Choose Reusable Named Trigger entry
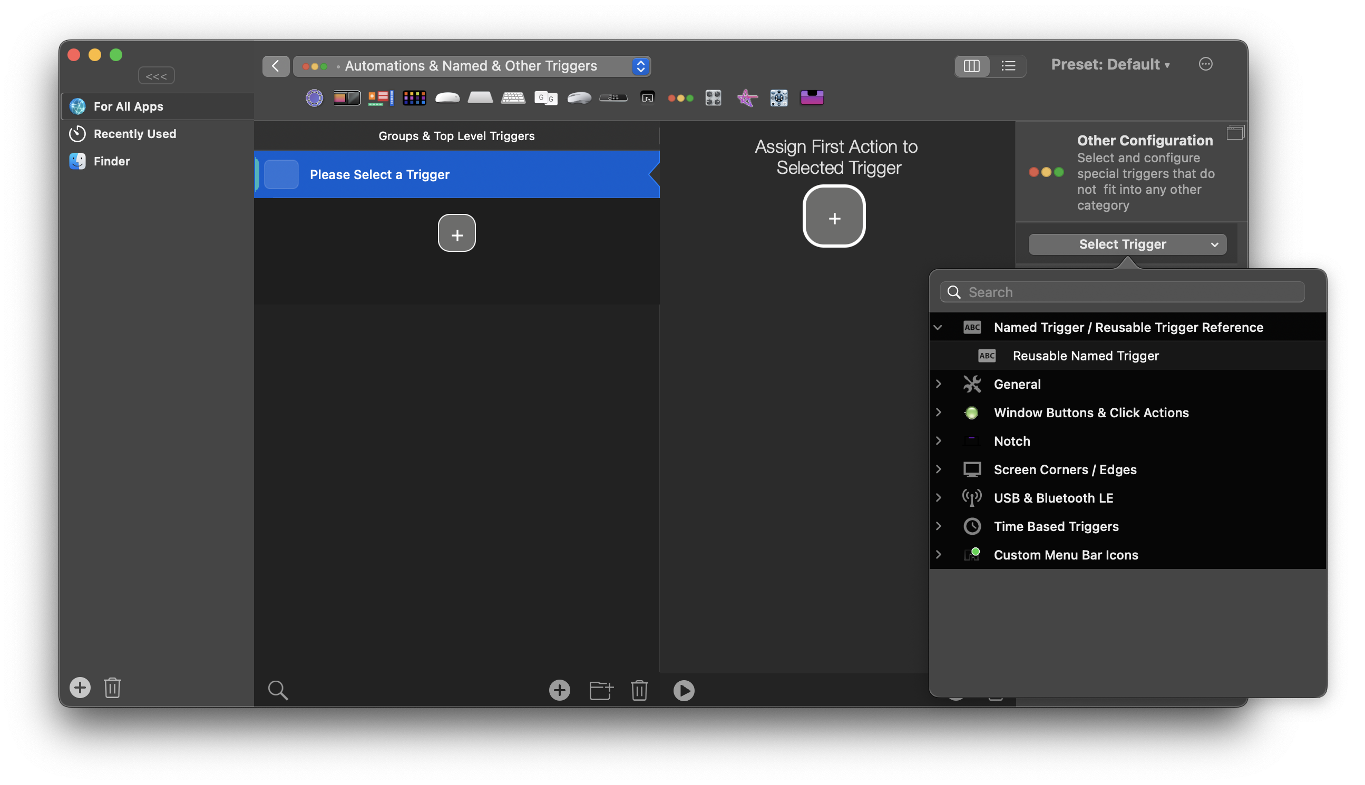1365x785 pixels. (x=1085, y=356)
